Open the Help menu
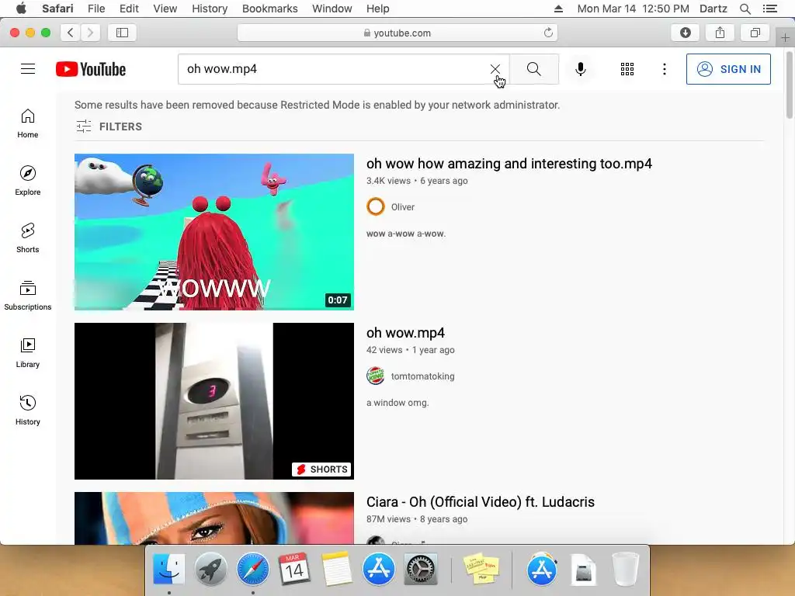Image resolution: width=795 pixels, height=596 pixels. pyautogui.click(x=378, y=9)
